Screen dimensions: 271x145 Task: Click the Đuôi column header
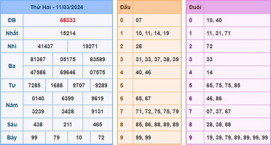195,7
